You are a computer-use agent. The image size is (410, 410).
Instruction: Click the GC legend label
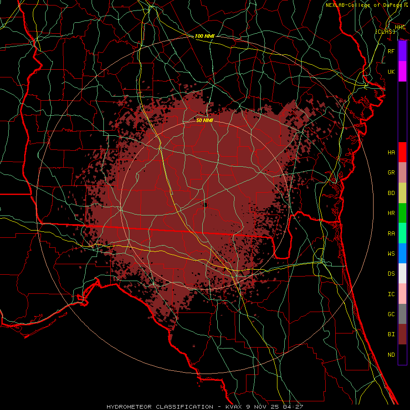[391, 314]
